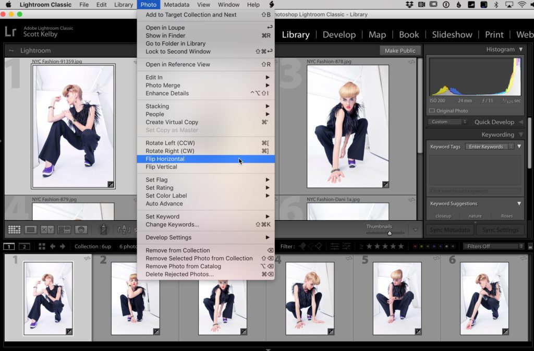534x351 pixels.
Task: Select the Painter spray can tool
Action: pos(104,230)
